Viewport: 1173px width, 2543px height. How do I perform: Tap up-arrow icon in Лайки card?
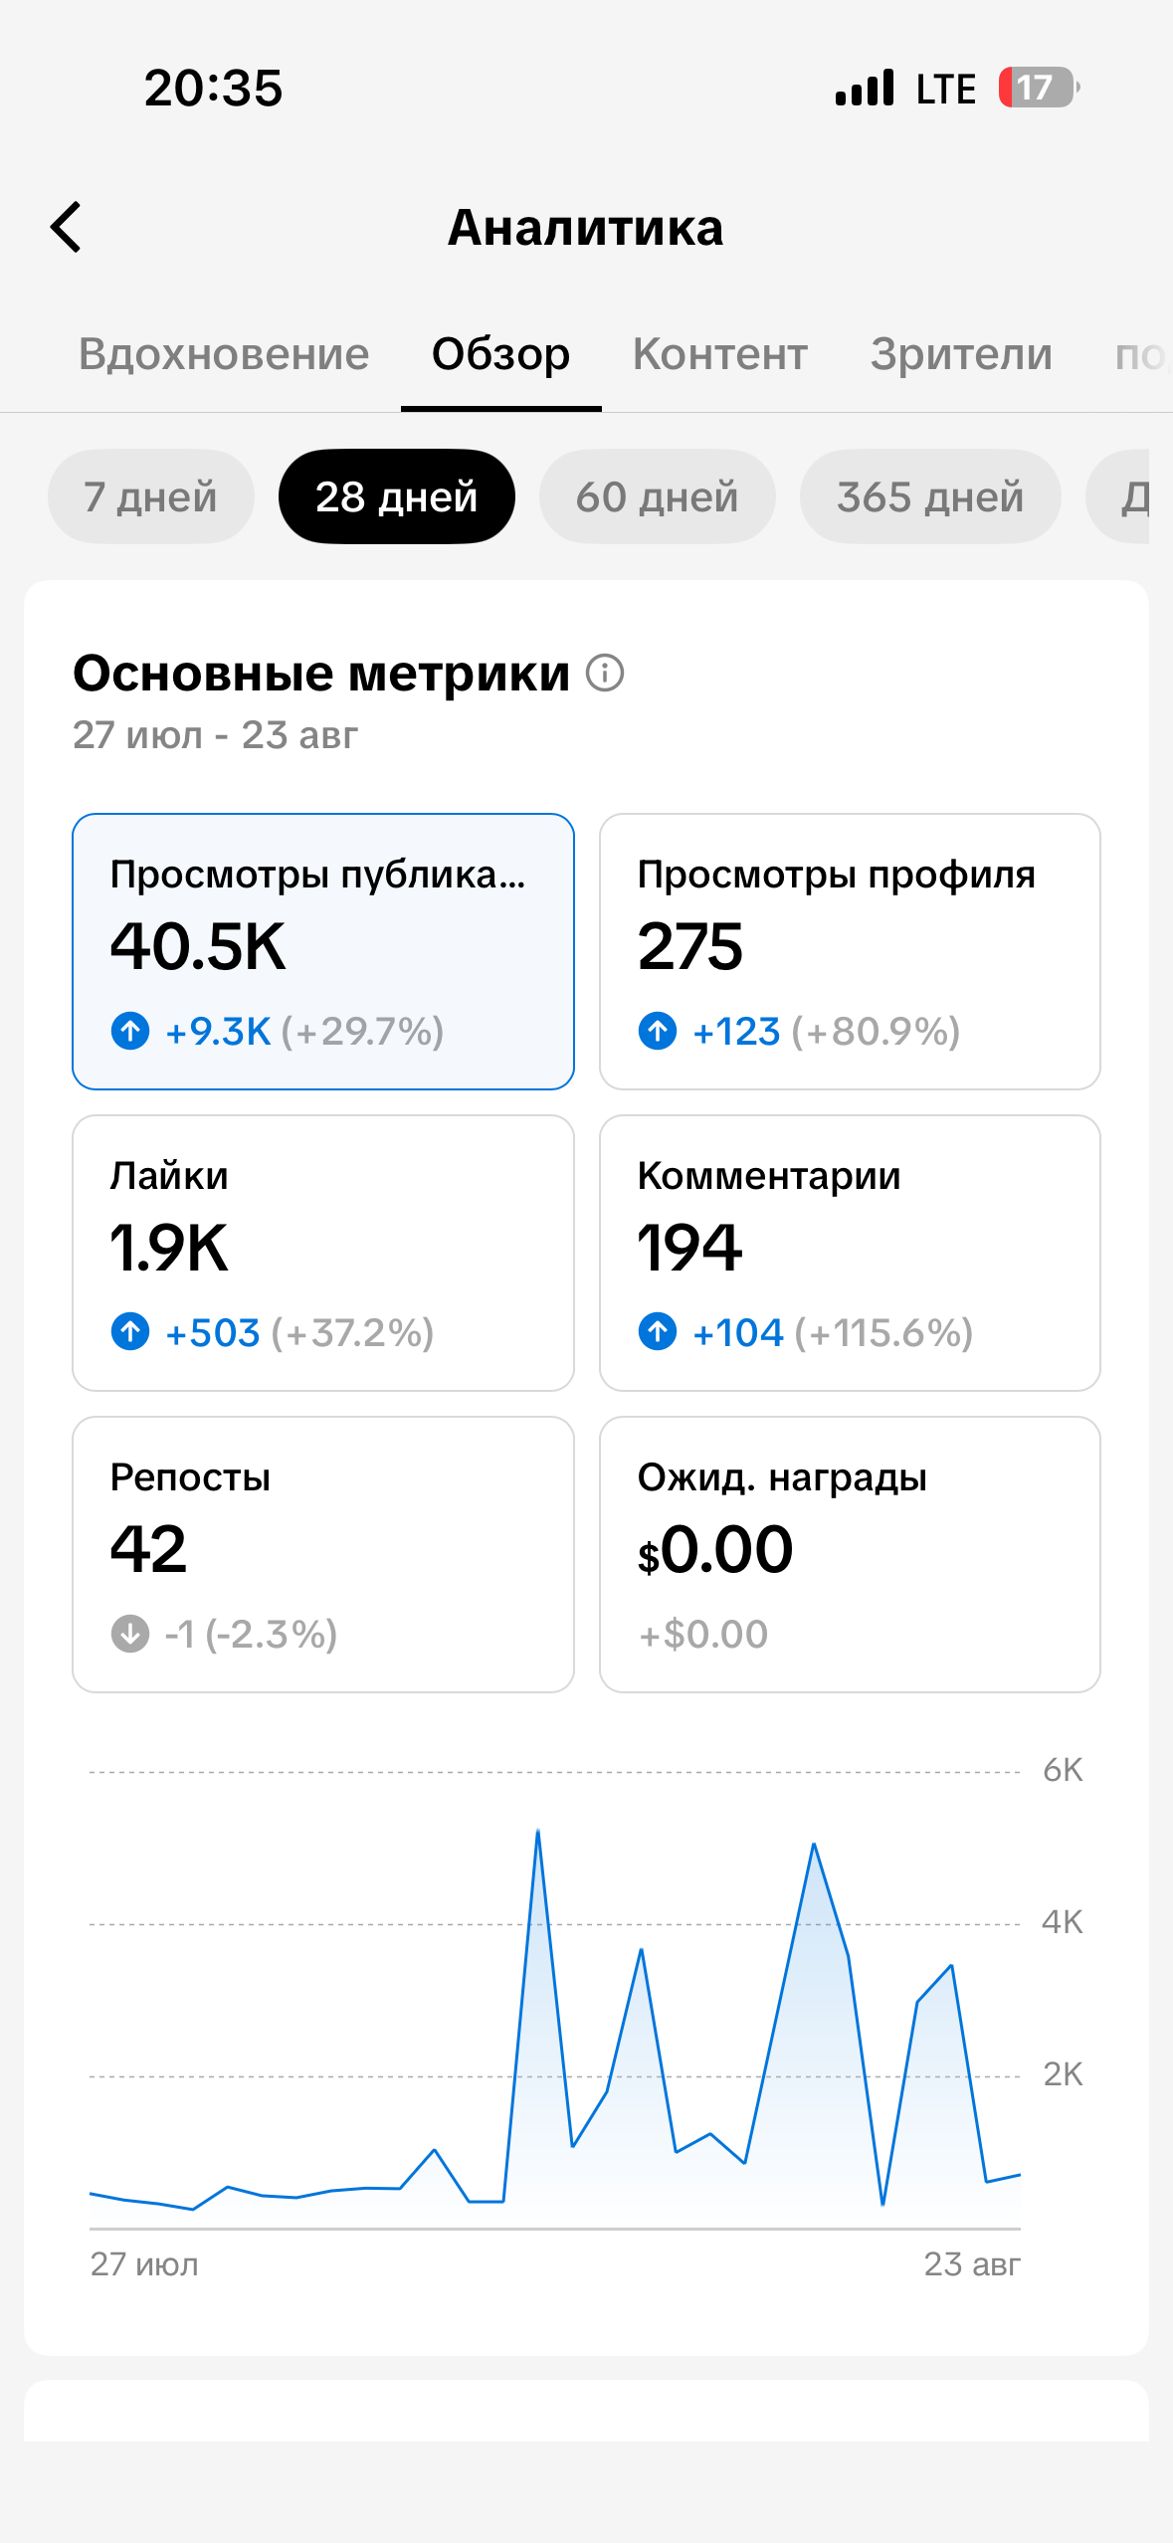[130, 1331]
